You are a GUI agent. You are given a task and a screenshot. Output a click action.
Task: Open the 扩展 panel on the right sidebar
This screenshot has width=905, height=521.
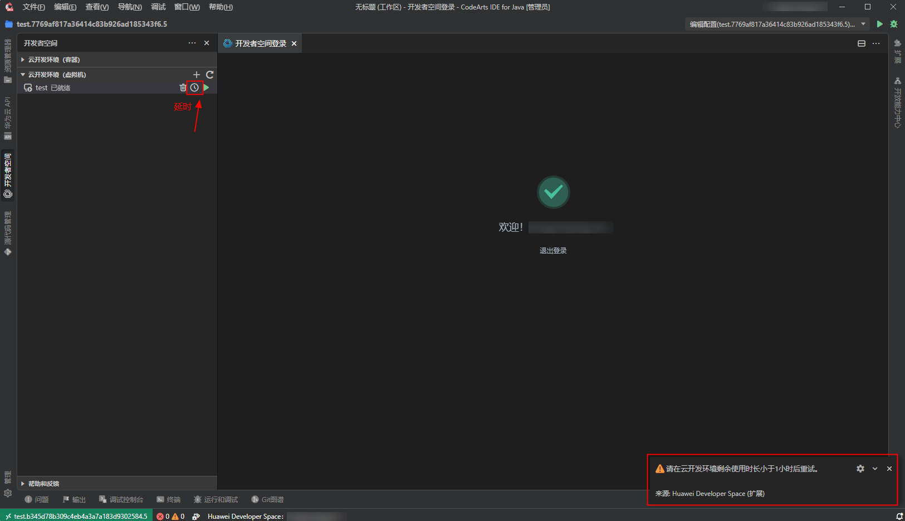coord(897,51)
